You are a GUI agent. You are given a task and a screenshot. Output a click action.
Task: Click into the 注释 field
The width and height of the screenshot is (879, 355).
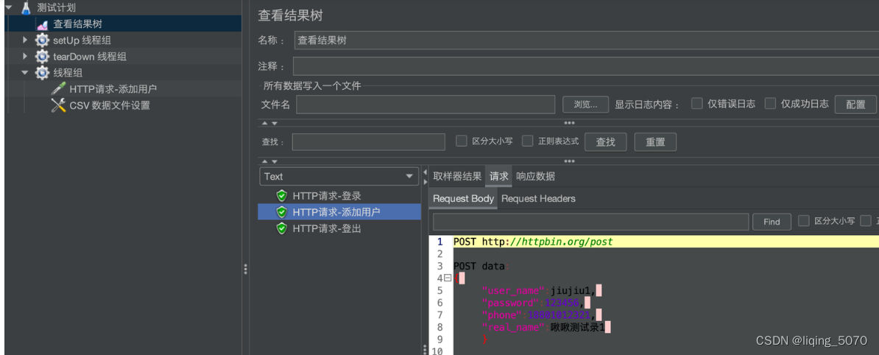(x=586, y=66)
